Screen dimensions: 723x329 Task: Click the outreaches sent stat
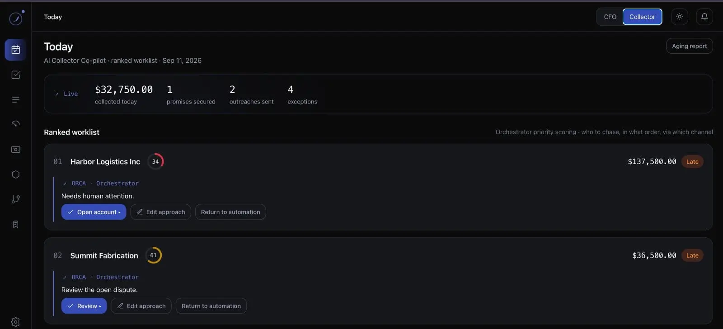[251, 94]
